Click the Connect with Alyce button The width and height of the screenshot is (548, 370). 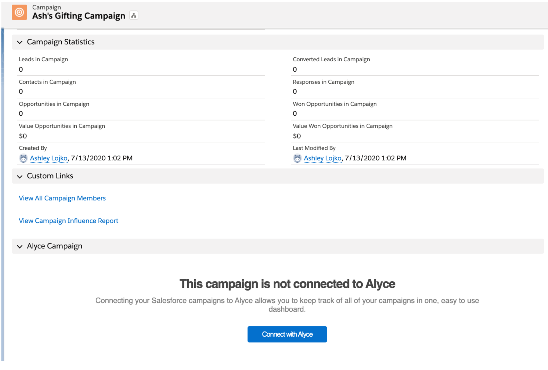coord(287,334)
